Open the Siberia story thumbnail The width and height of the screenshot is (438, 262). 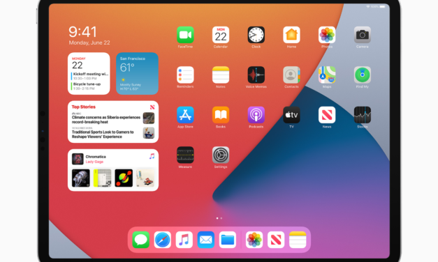149,118
